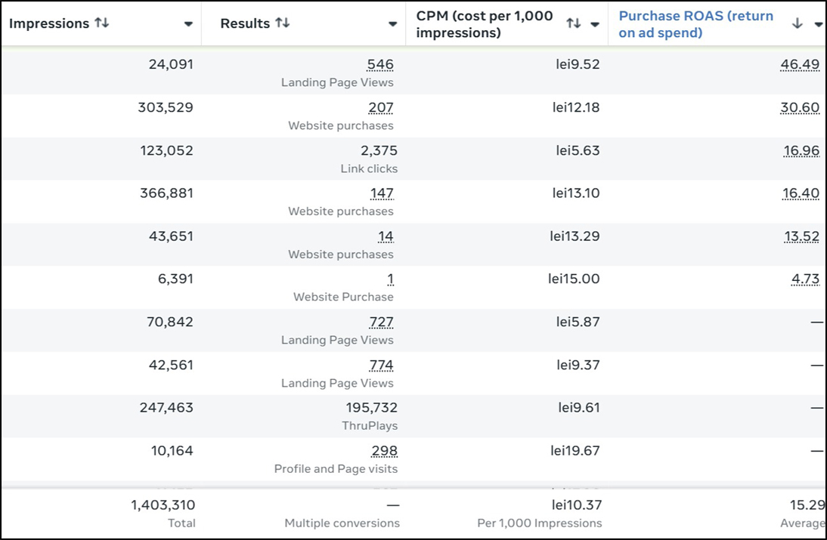Open the Impressions column dropdown menu
Viewport: 827px width, 540px height.
tap(188, 24)
